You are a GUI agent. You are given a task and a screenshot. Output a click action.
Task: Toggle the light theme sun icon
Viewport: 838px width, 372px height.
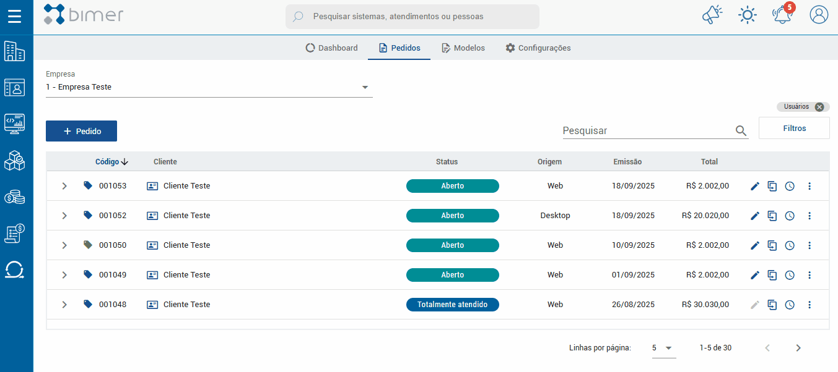[x=748, y=15]
